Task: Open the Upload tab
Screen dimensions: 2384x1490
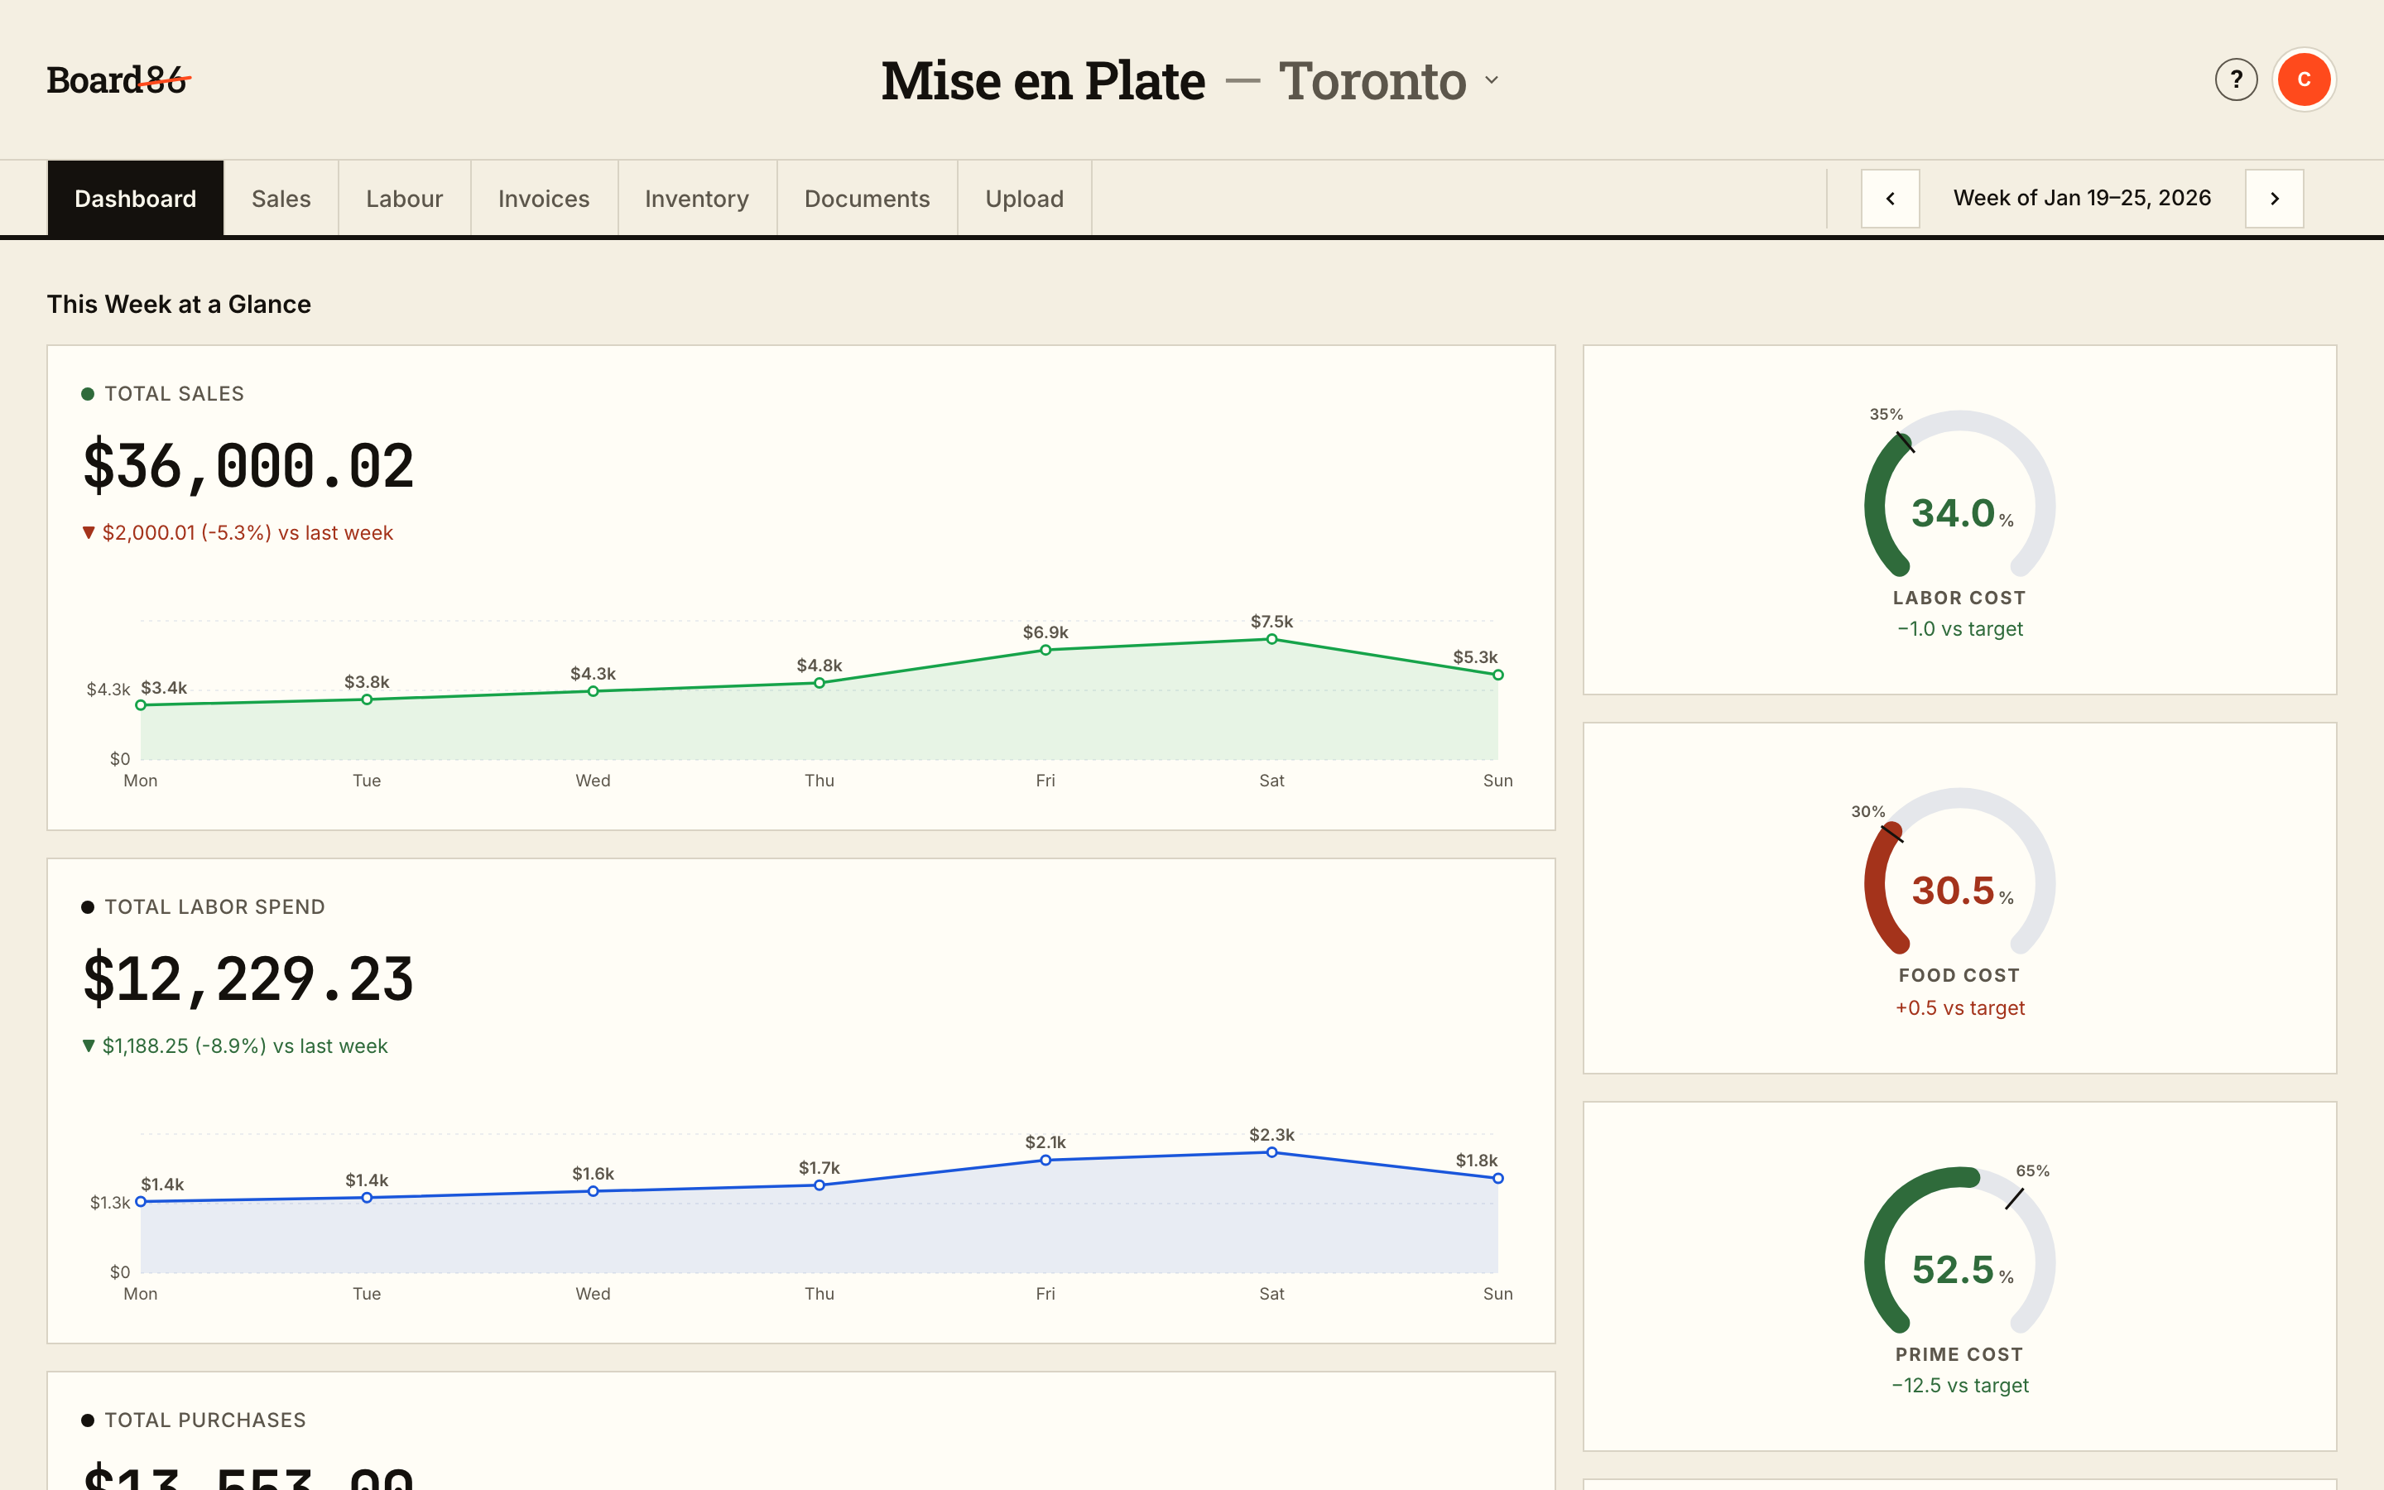Action: [1025, 198]
